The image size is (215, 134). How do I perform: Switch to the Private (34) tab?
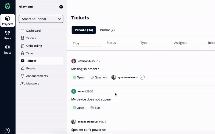84,30
